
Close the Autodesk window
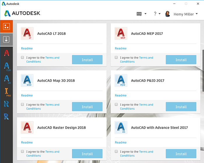point(198,4)
